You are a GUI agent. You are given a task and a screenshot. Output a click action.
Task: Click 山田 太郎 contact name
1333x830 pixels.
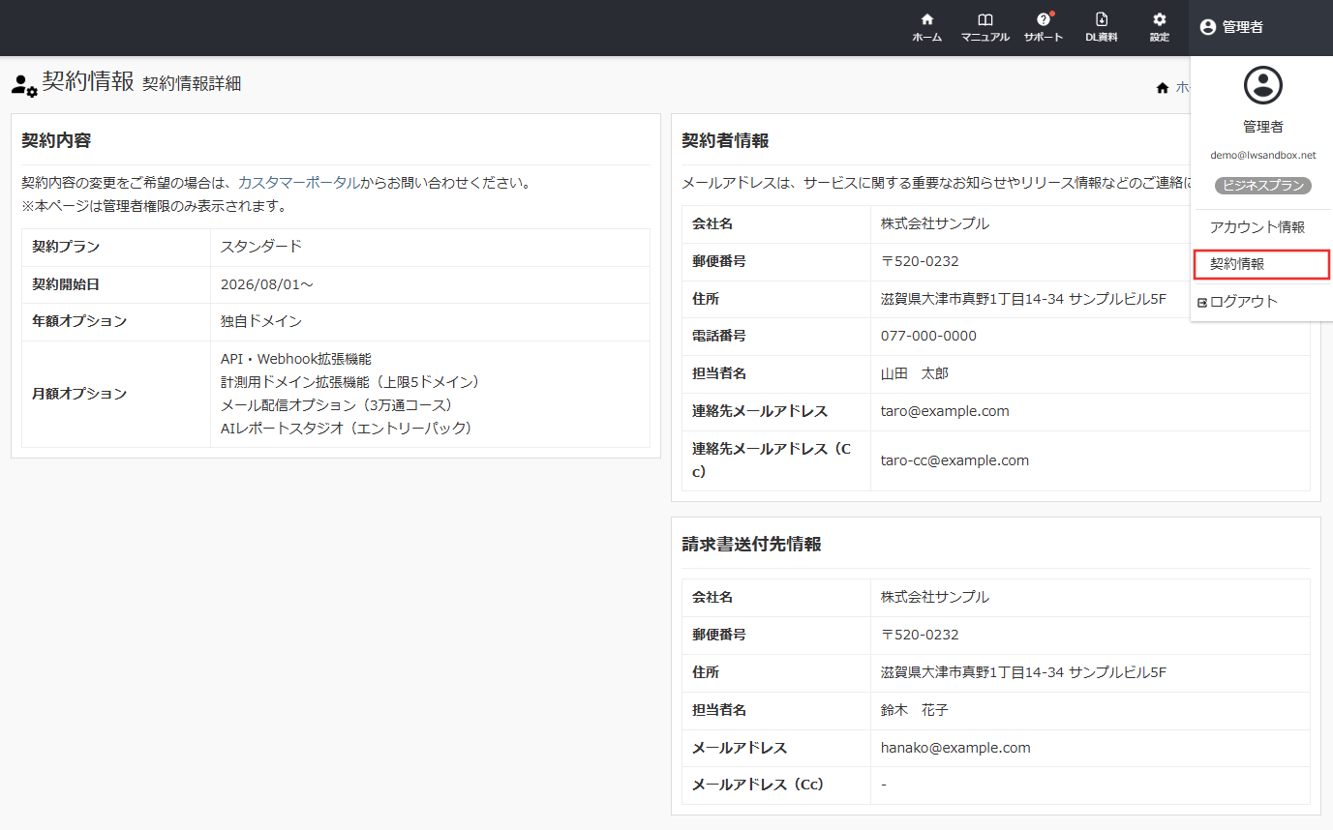click(915, 373)
